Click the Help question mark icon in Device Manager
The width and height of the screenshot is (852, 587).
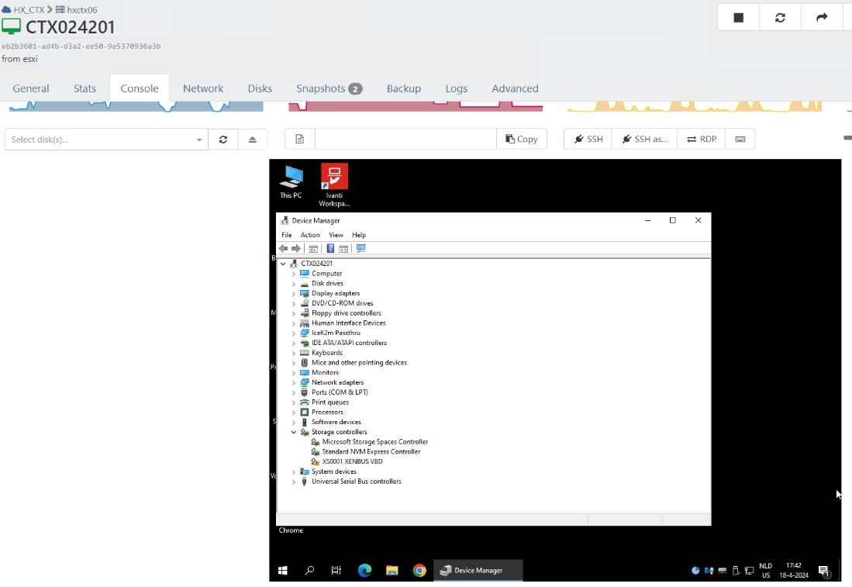330,248
